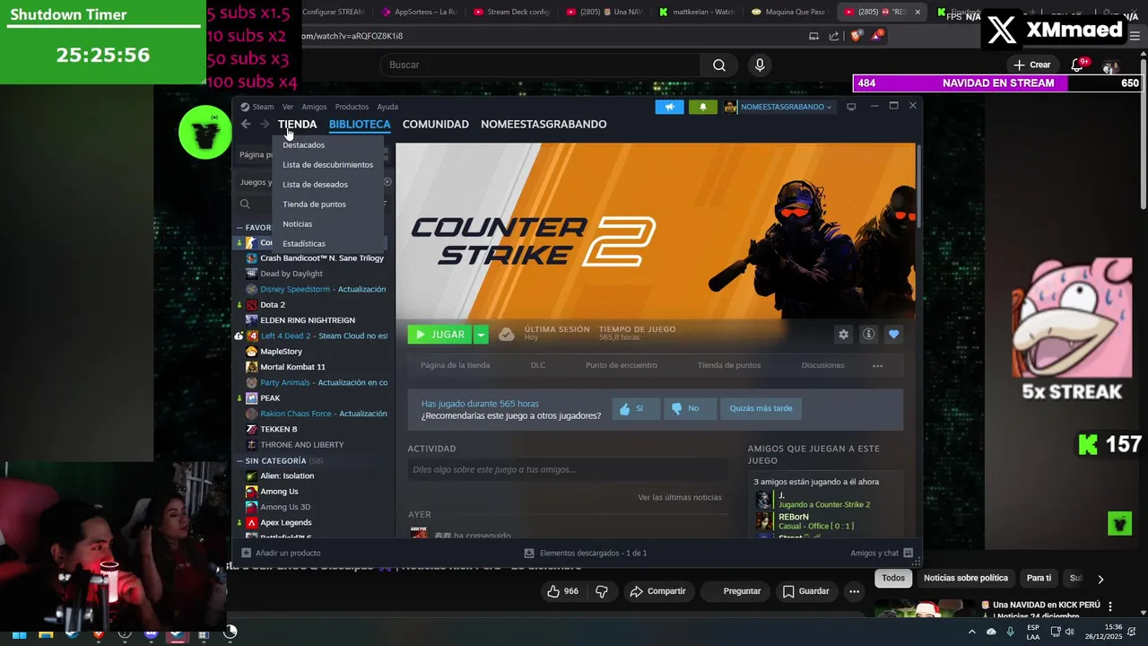This screenshot has width=1148, height=646.
Task: Click the Steam forward navigation arrow
Action: pos(265,124)
